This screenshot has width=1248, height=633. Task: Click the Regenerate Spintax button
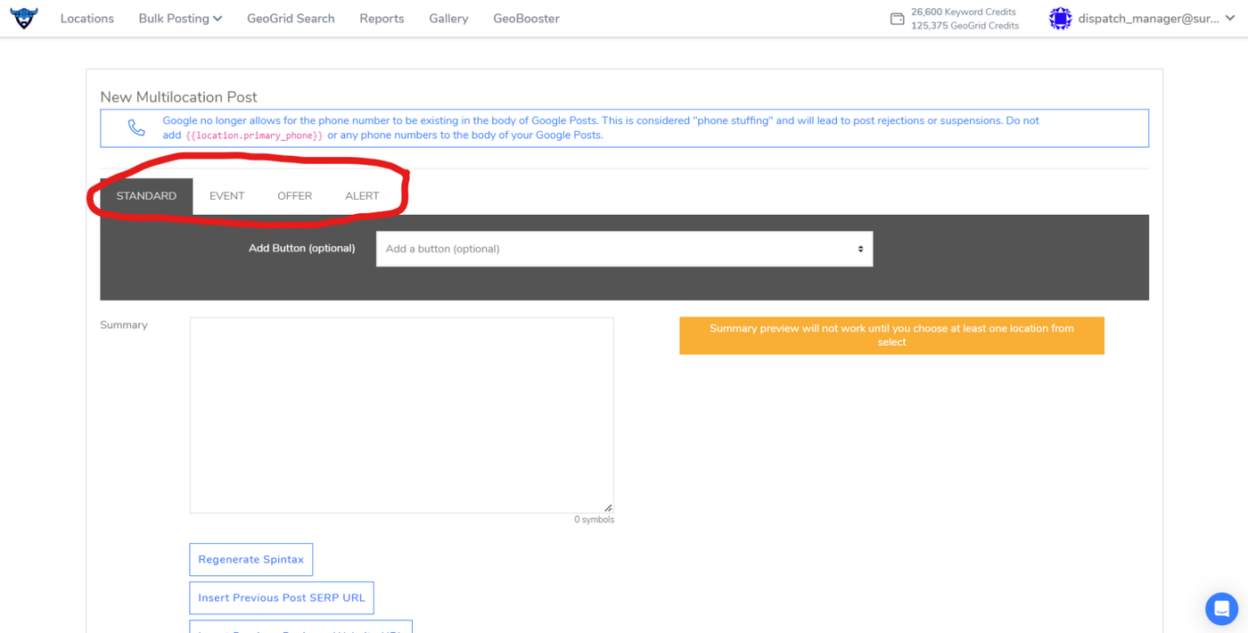pos(250,560)
